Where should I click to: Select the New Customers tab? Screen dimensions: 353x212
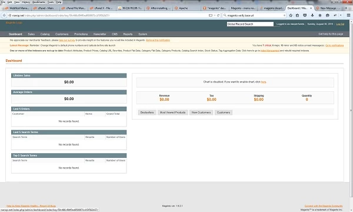click(x=201, y=112)
